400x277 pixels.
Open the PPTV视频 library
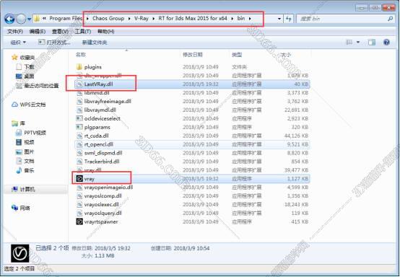click(35, 133)
